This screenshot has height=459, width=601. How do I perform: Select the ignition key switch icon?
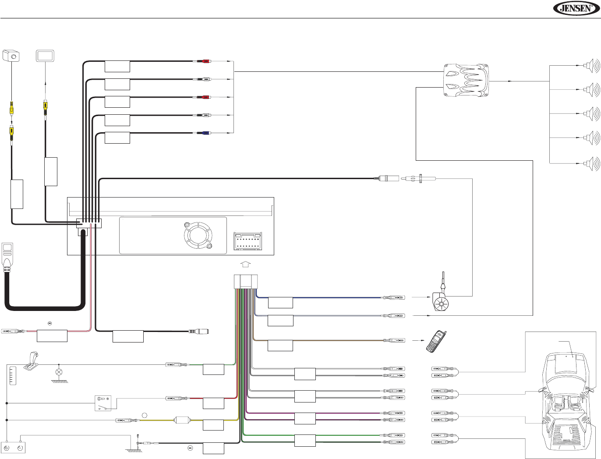103,403
